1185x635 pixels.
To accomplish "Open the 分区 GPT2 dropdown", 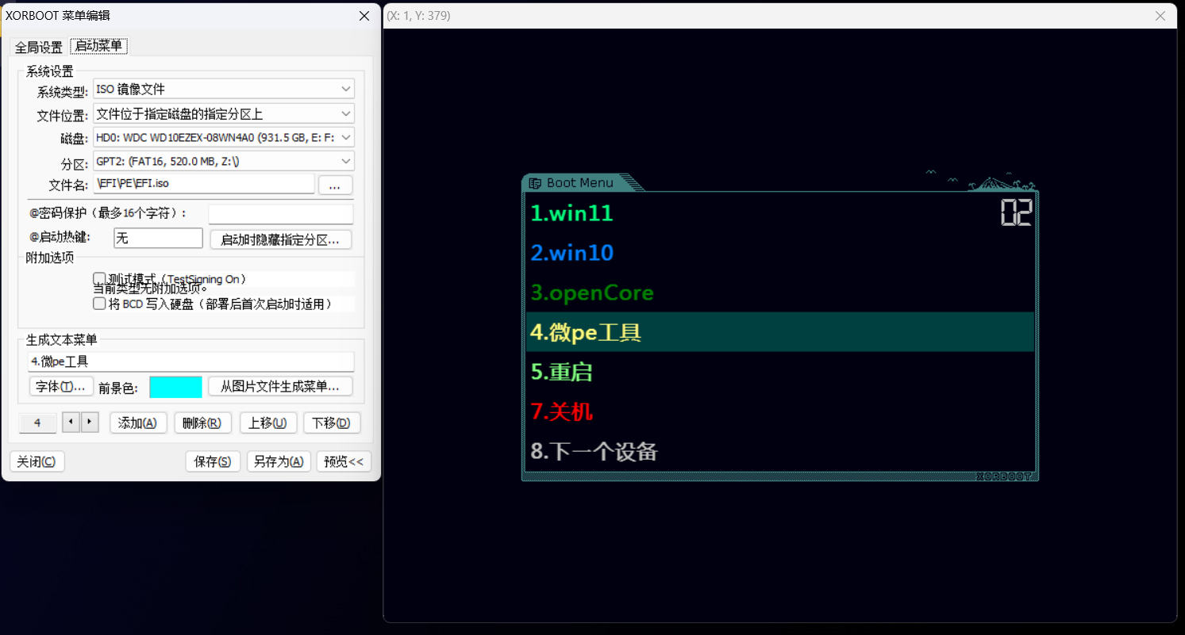I will point(224,161).
